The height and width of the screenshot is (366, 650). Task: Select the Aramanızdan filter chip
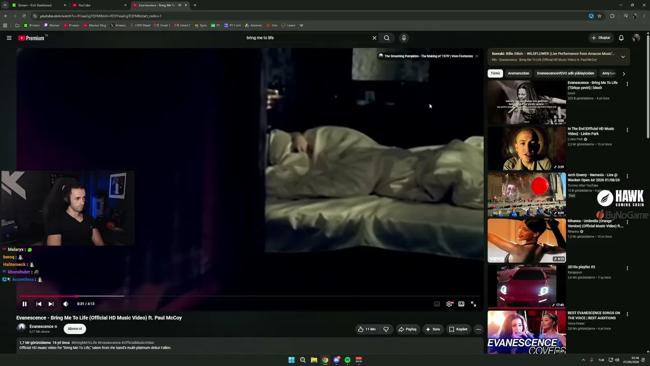[518, 73]
